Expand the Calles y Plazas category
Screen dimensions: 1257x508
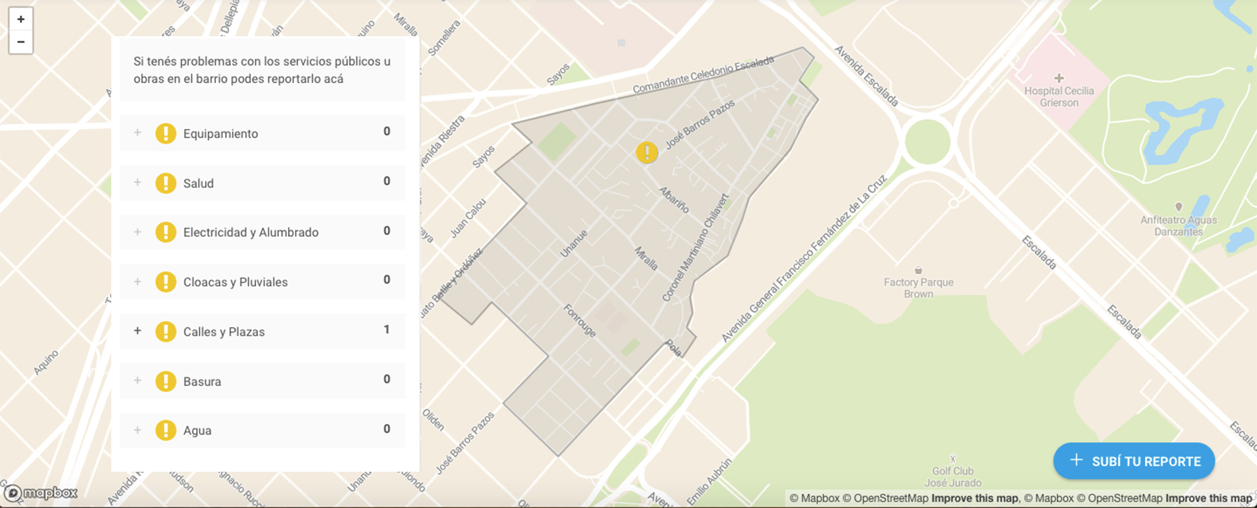coord(137,331)
